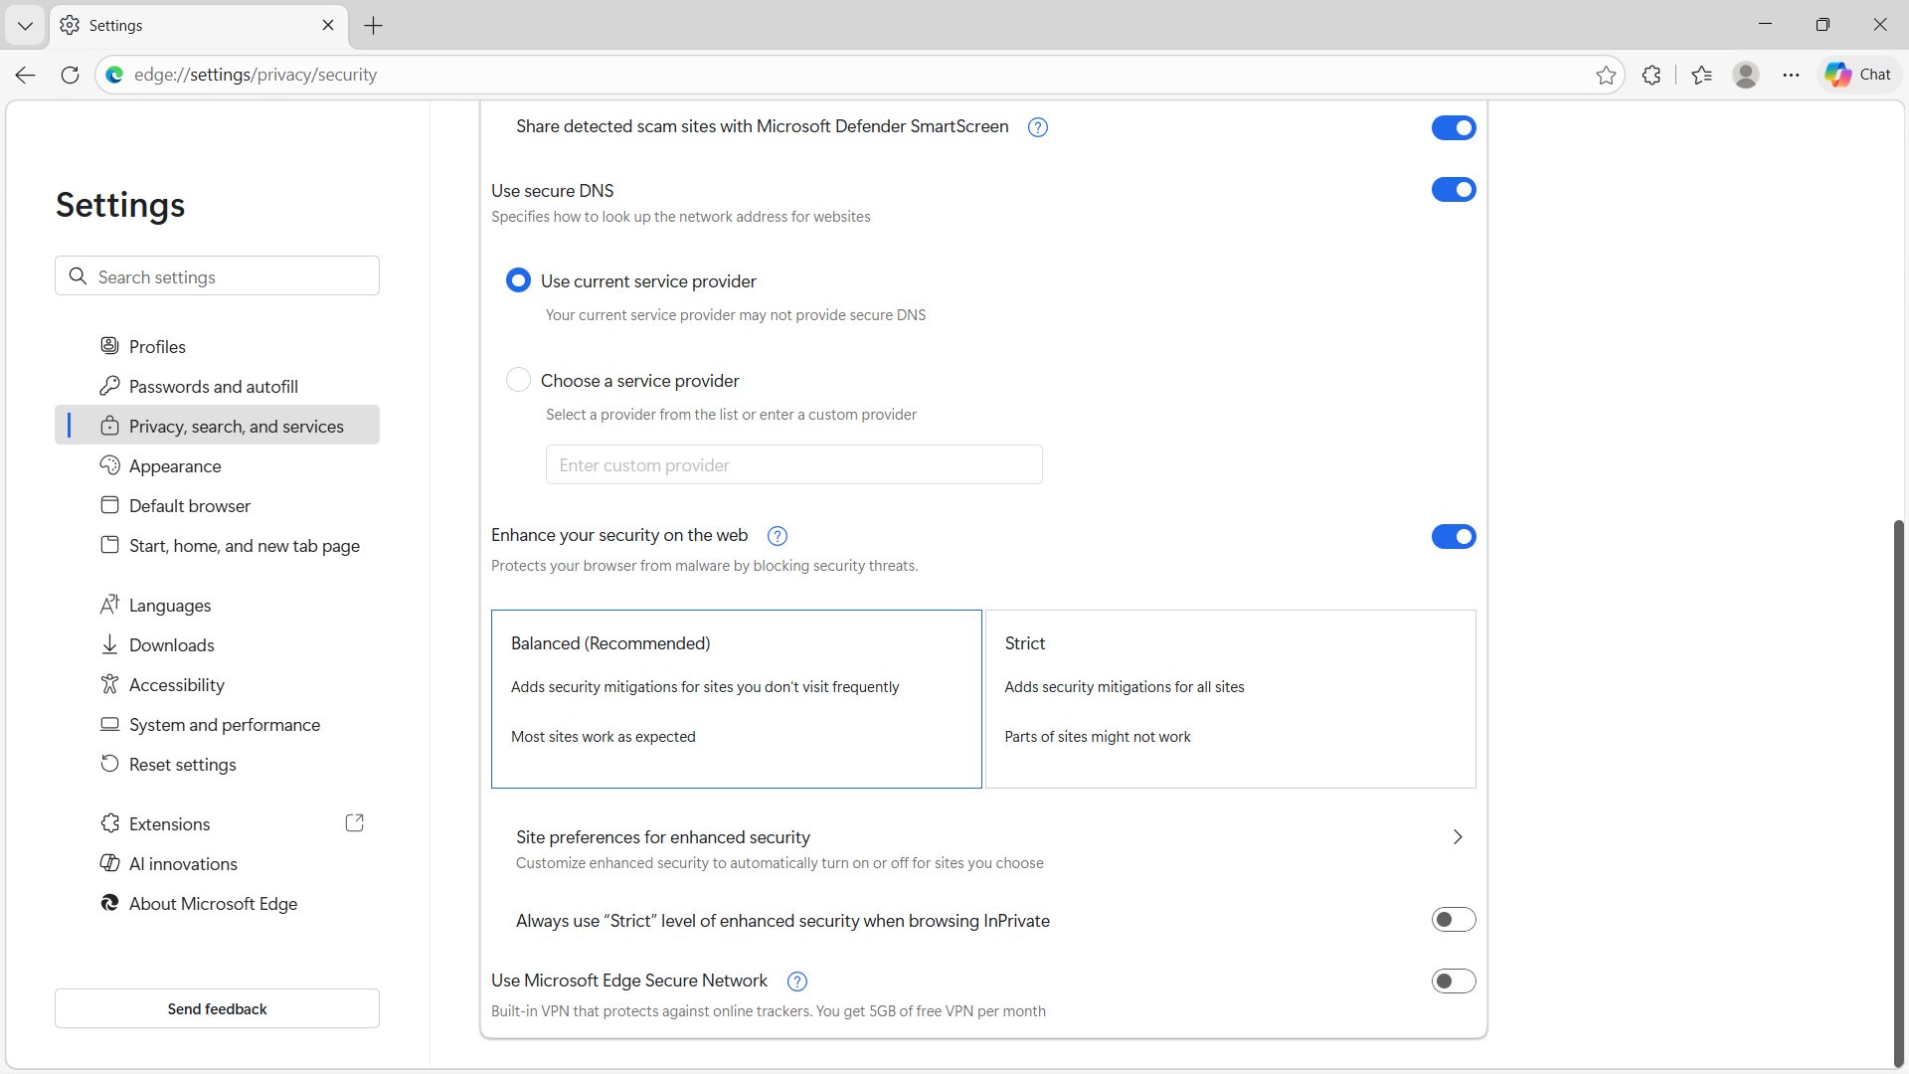
Task: Expand Site preferences for enhanced security
Action: (x=1457, y=837)
